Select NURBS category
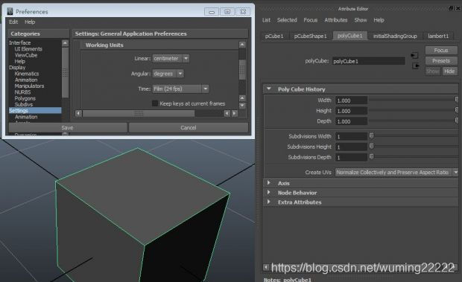Viewport: 462px width, 282px height. click(22, 92)
